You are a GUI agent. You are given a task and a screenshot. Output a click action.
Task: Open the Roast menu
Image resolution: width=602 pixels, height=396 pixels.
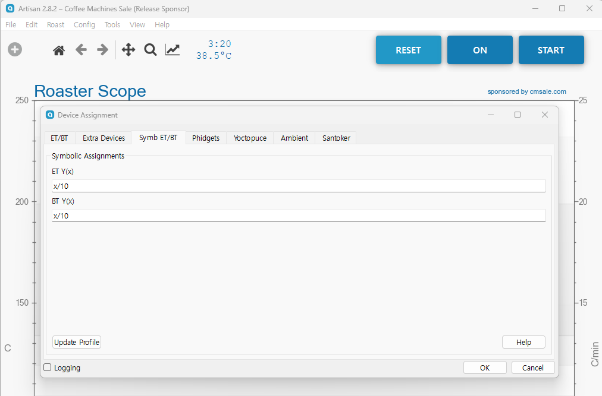coord(55,25)
